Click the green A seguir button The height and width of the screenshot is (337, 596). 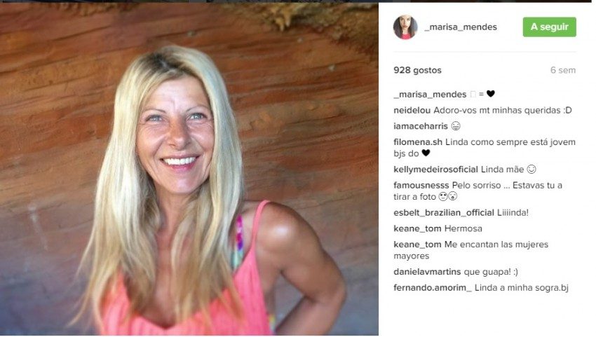pyautogui.click(x=549, y=27)
